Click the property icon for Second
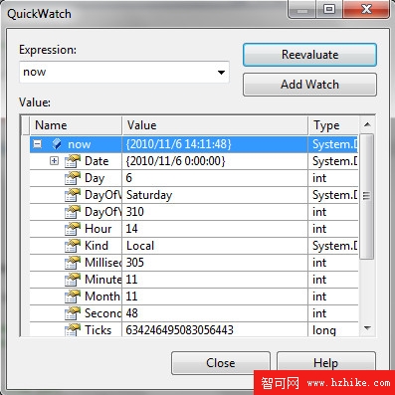Viewport: 395px width, 395px height. point(73,313)
